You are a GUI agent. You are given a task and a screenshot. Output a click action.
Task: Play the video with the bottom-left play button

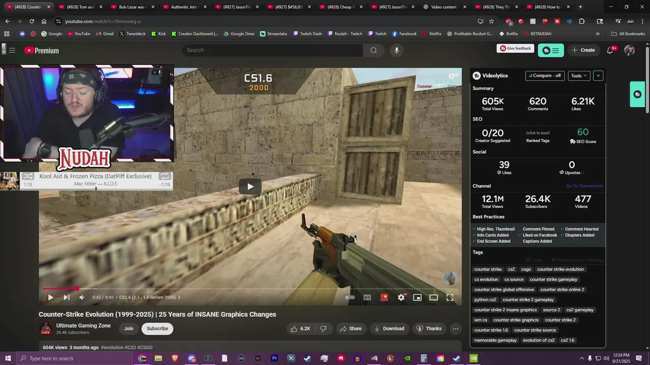point(50,298)
